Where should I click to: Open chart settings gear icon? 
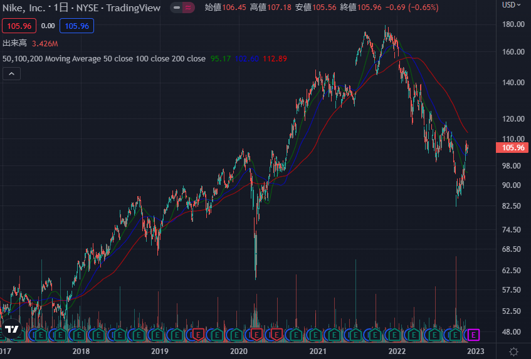coord(513,351)
